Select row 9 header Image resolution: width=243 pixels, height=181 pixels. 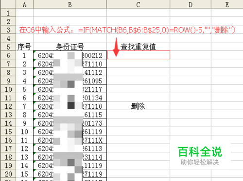[8, 81]
